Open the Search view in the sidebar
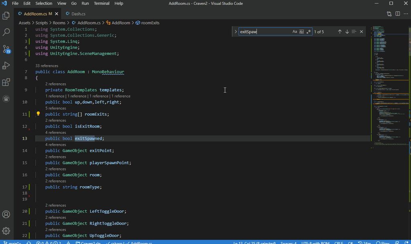This screenshot has width=411, height=244. coord(6,33)
